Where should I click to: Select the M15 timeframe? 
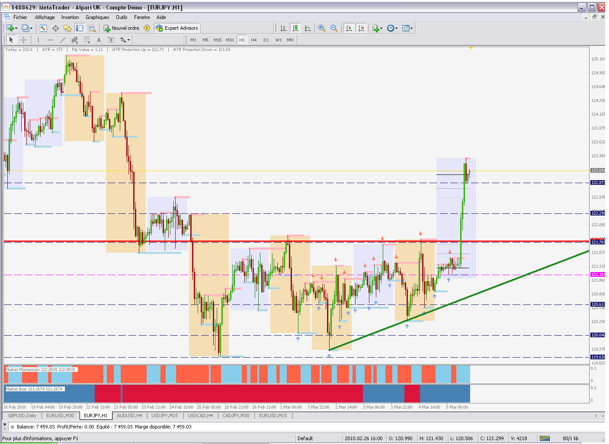coord(218,40)
